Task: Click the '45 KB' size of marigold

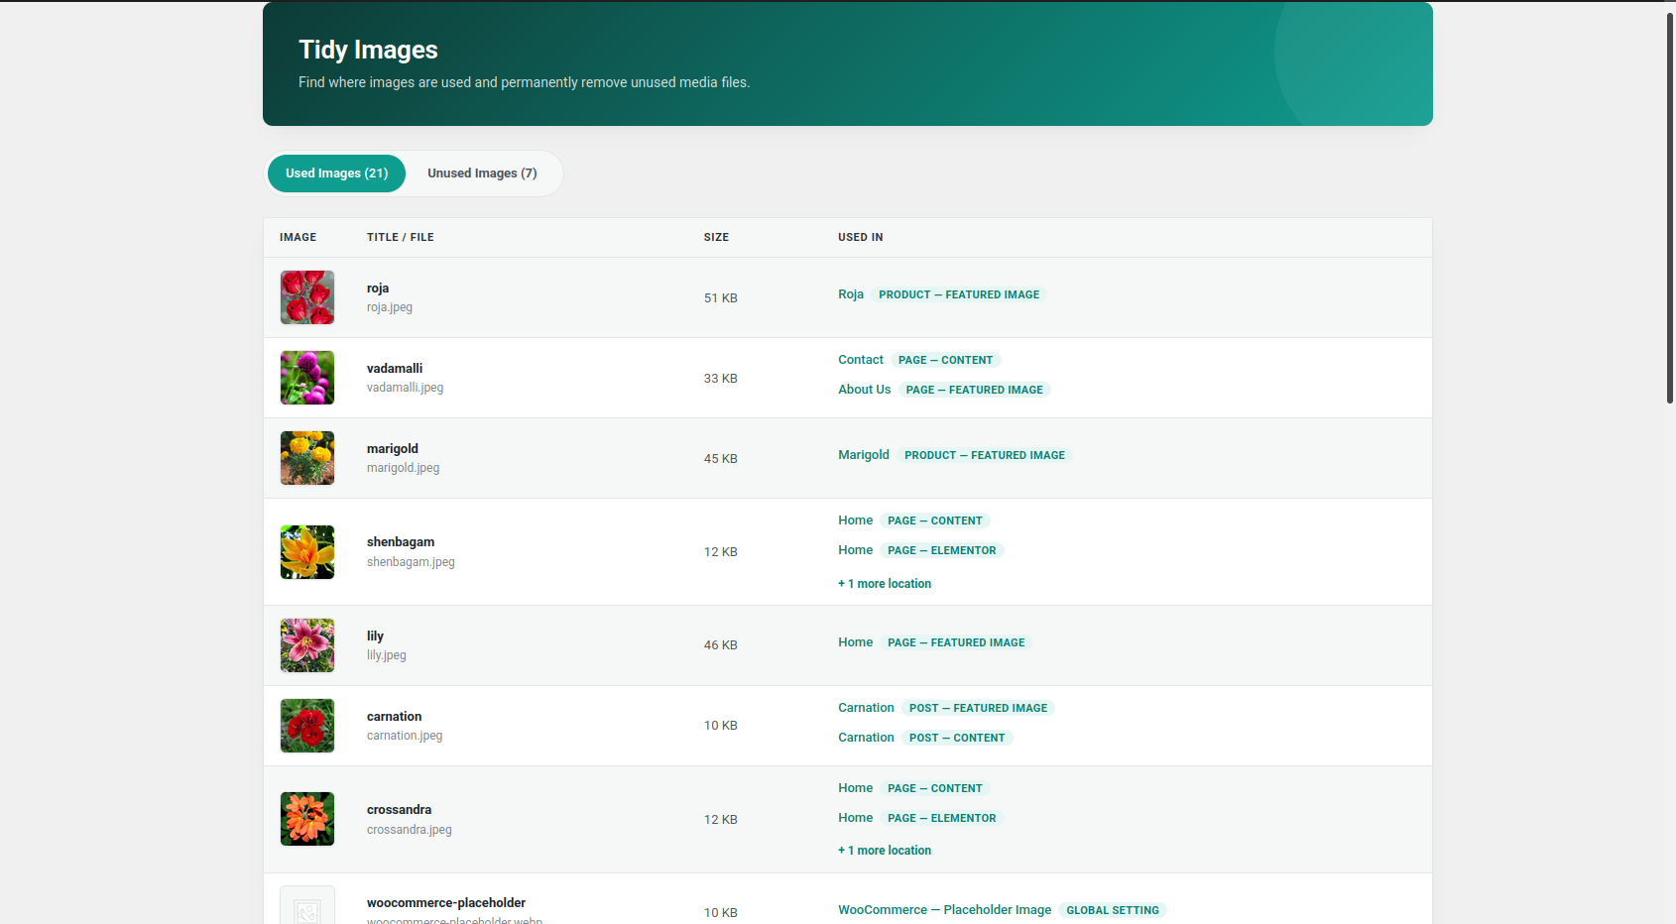Action: tap(721, 459)
